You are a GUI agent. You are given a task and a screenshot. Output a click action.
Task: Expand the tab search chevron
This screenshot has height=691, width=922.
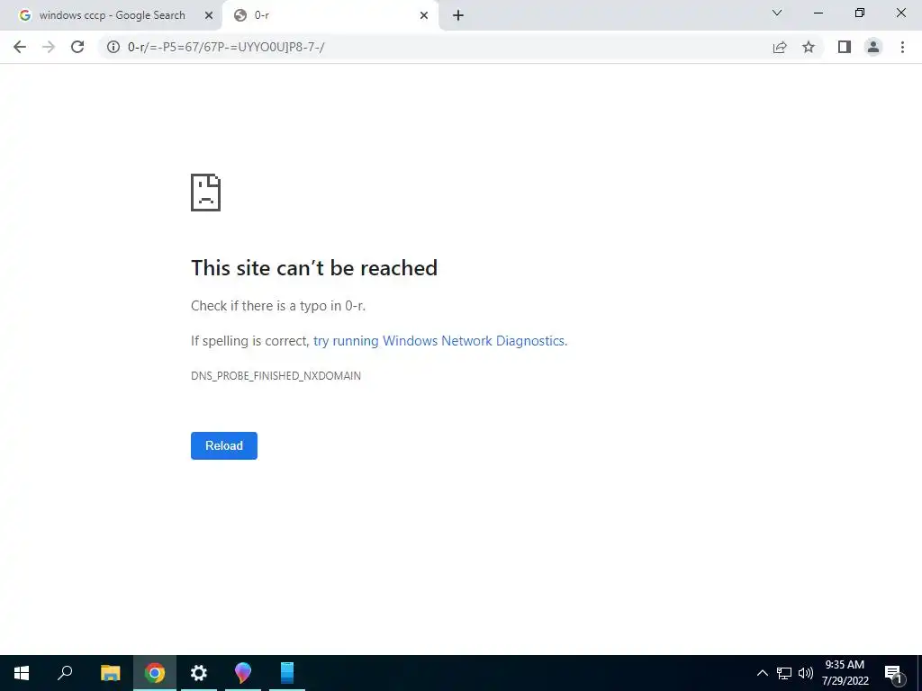point(777,13)
